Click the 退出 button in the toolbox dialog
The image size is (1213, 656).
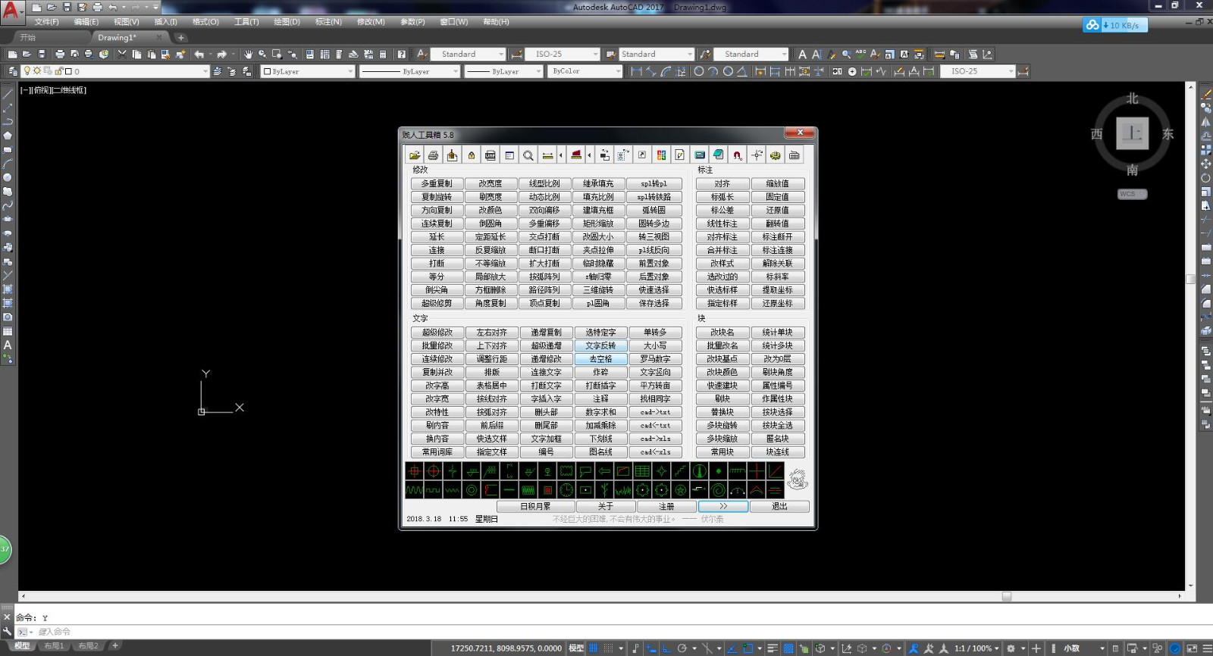click(779, 506)
